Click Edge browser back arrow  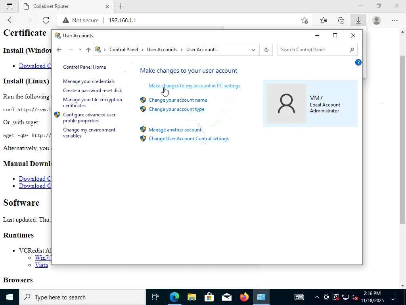(11, 20)
